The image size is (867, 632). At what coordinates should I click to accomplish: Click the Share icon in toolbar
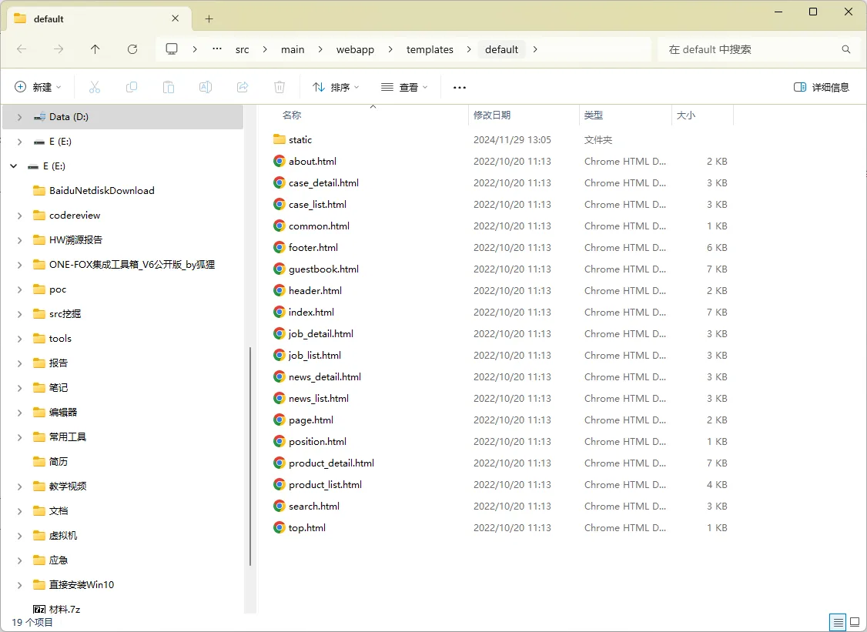click(243, 87)
